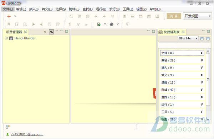This screenshot has width=214, height=139.
Task: Click the first layout view icon in the toolbar
Action: point(124,16)
